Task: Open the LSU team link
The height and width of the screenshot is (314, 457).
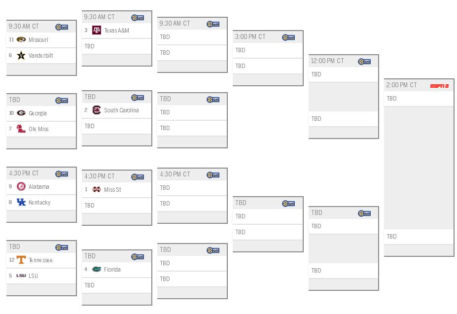Action: (33, 276)
